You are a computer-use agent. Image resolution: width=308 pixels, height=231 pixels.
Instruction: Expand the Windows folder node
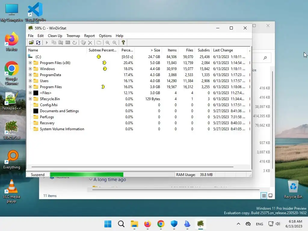[x=30, y=69]
